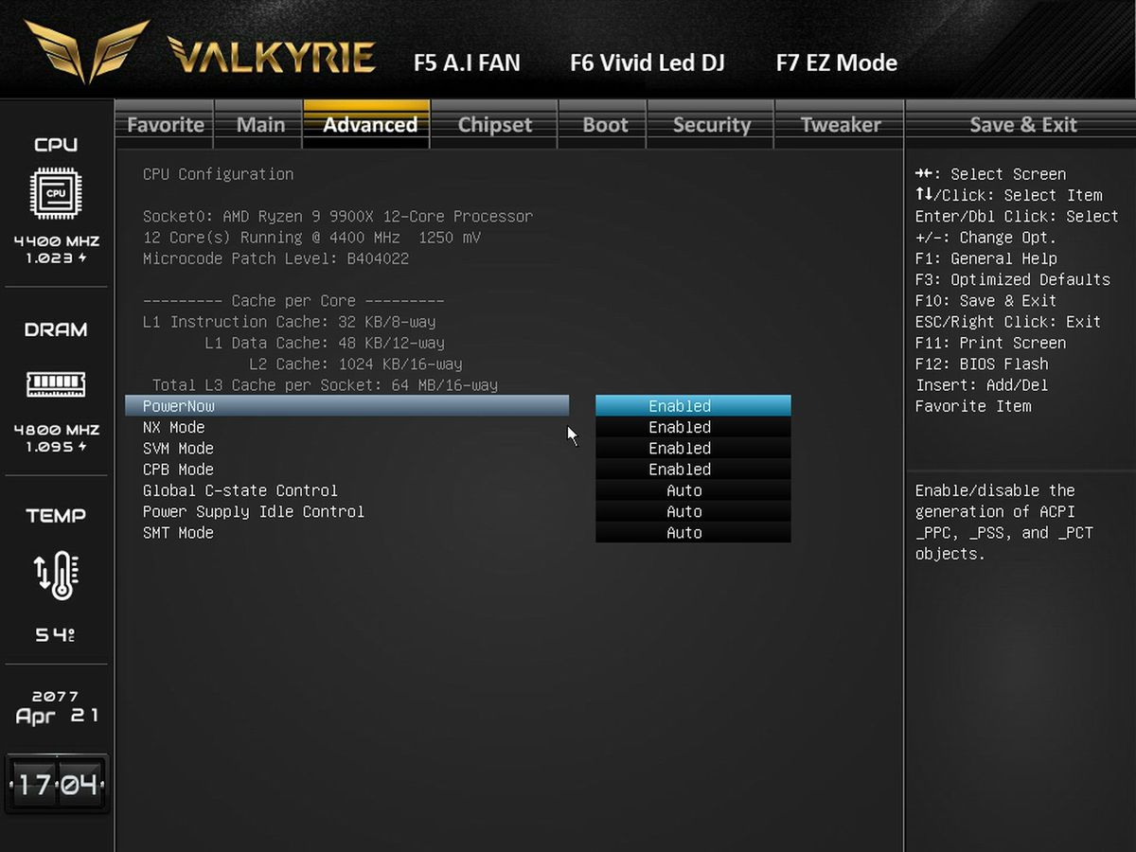Change the NX Mode Enabled value
This screenshot has height=852, width=1136.
click(x=693, y=427)
